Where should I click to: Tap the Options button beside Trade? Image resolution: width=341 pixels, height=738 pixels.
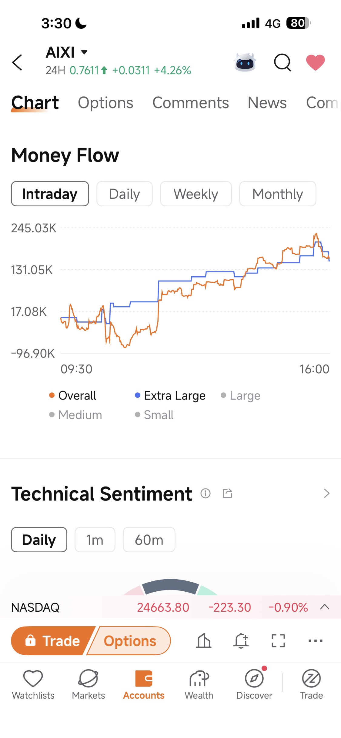click(x=130, y=641)
